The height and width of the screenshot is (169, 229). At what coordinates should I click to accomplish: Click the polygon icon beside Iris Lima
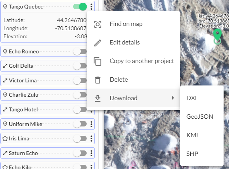click(x=5, y=138)
